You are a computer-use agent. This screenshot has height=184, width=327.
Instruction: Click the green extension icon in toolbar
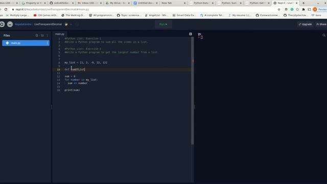click(292, 9)
